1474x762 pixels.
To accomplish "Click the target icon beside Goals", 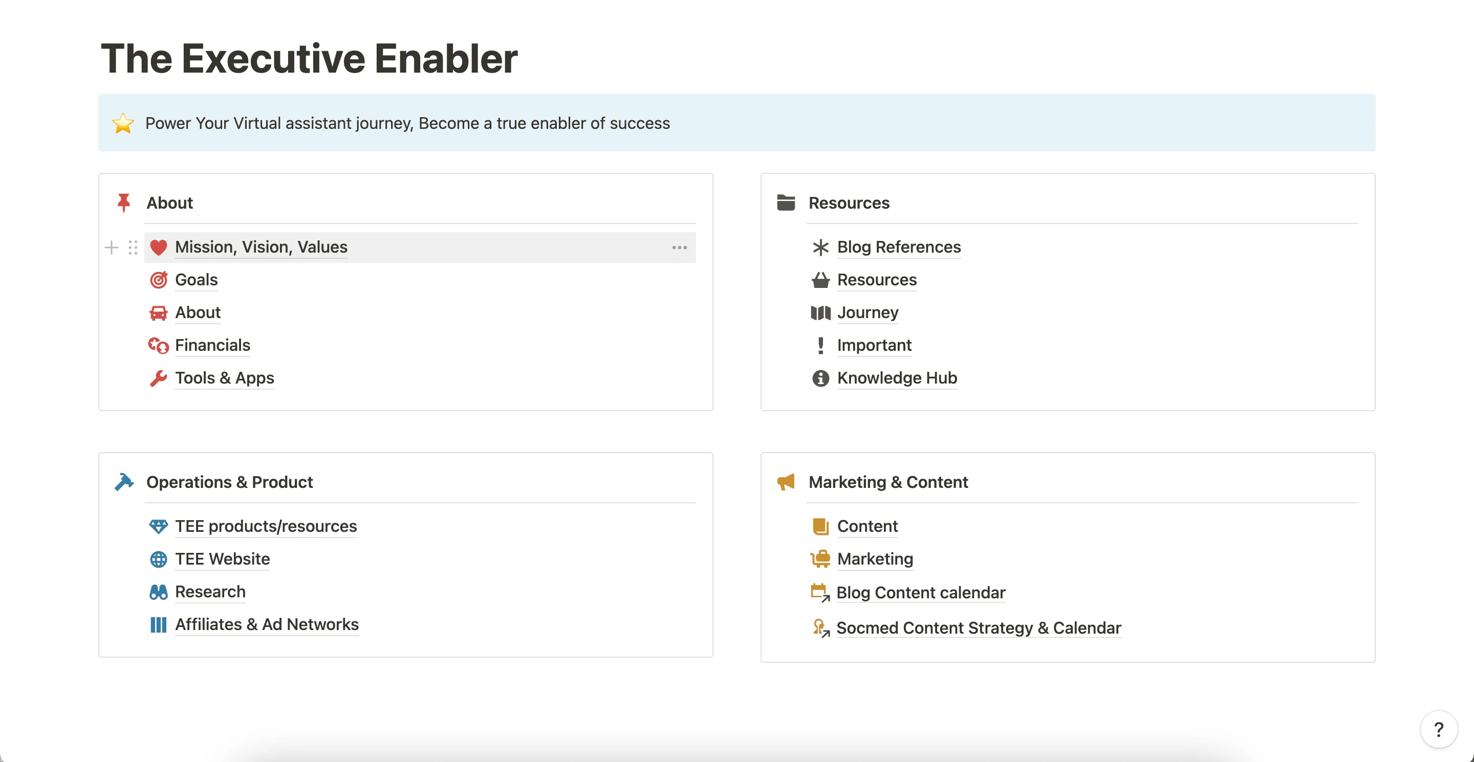I will pos(159,280).
